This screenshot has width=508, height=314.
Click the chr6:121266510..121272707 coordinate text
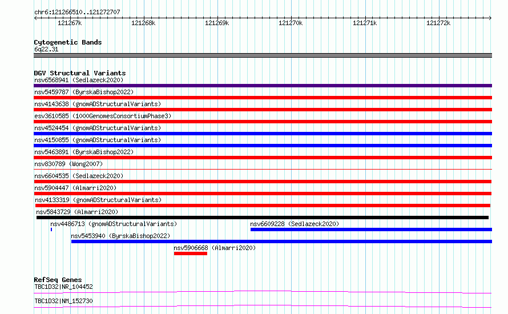coord(77,12)
